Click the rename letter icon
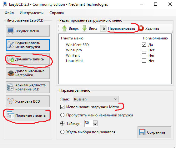This screenshot has width=176, height=148. (x=103, y=28)
